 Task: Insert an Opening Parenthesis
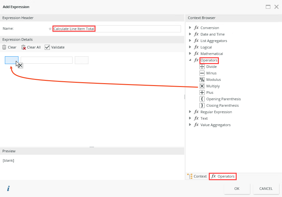[x=202, y=99]
